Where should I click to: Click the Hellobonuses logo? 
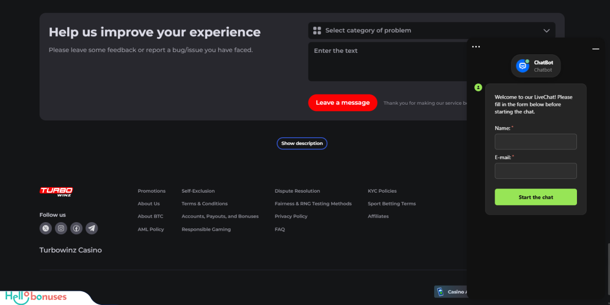tap(36, 297)
